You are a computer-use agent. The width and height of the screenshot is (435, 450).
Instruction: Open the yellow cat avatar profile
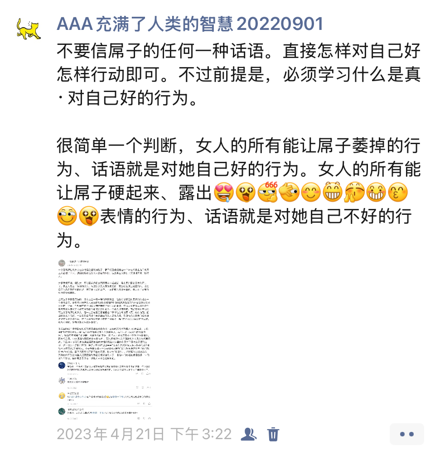click(x=29, y=29)
